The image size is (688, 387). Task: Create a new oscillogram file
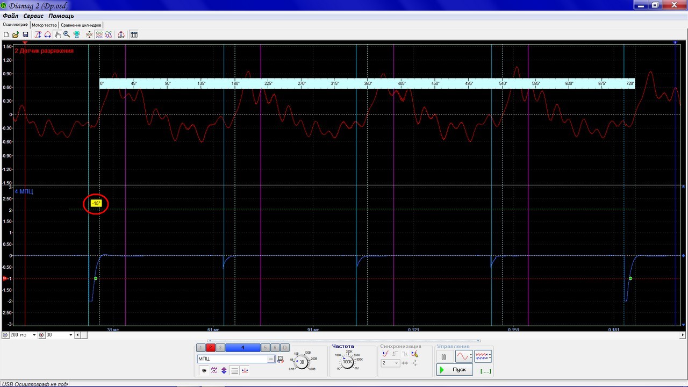(6, 34)
